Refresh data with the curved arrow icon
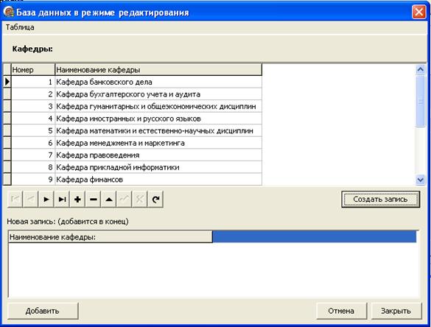This screenshot has height=327, width=431. pos(156,200)
